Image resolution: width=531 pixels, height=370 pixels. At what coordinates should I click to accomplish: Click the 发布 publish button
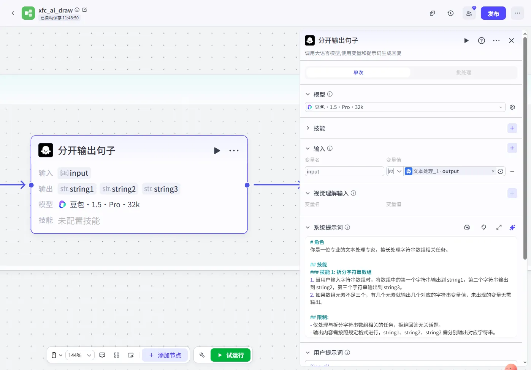click(493, 13)
